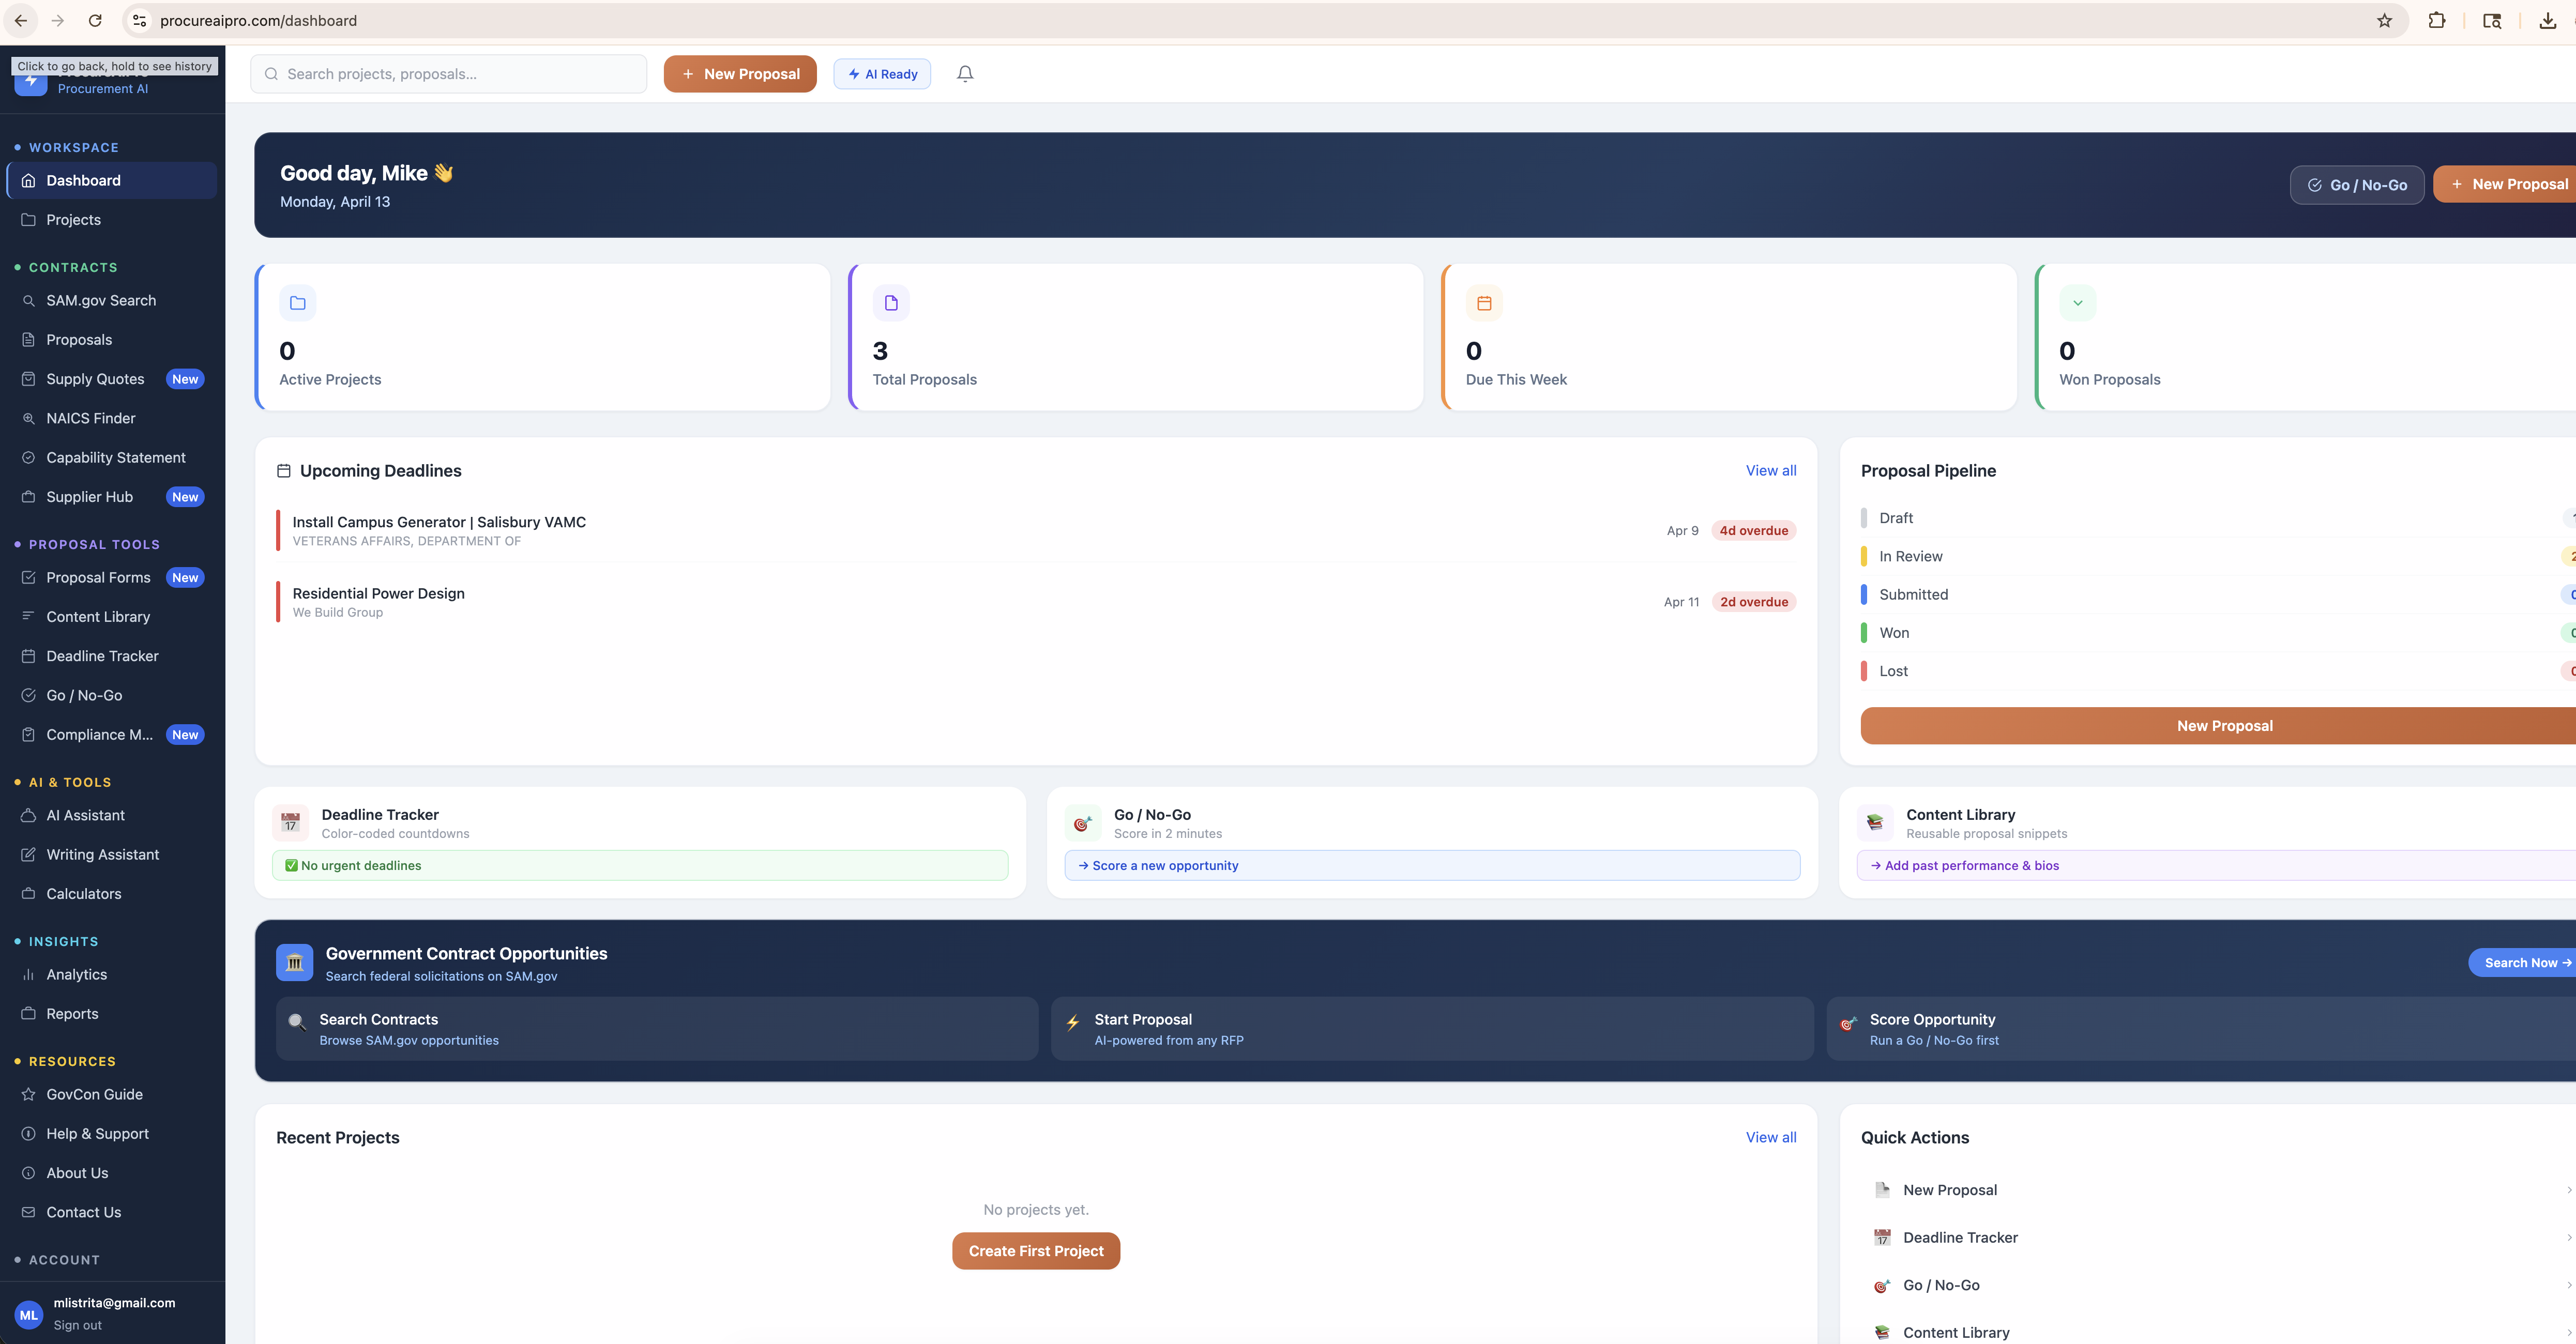Screen dimensions: 2576x1344
Task: Reload the browser page
Action: tap(95, 20)
